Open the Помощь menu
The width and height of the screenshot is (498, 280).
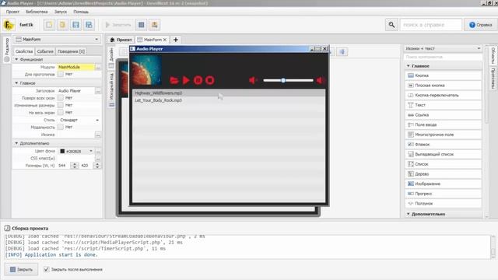click(x=81, y=12)
